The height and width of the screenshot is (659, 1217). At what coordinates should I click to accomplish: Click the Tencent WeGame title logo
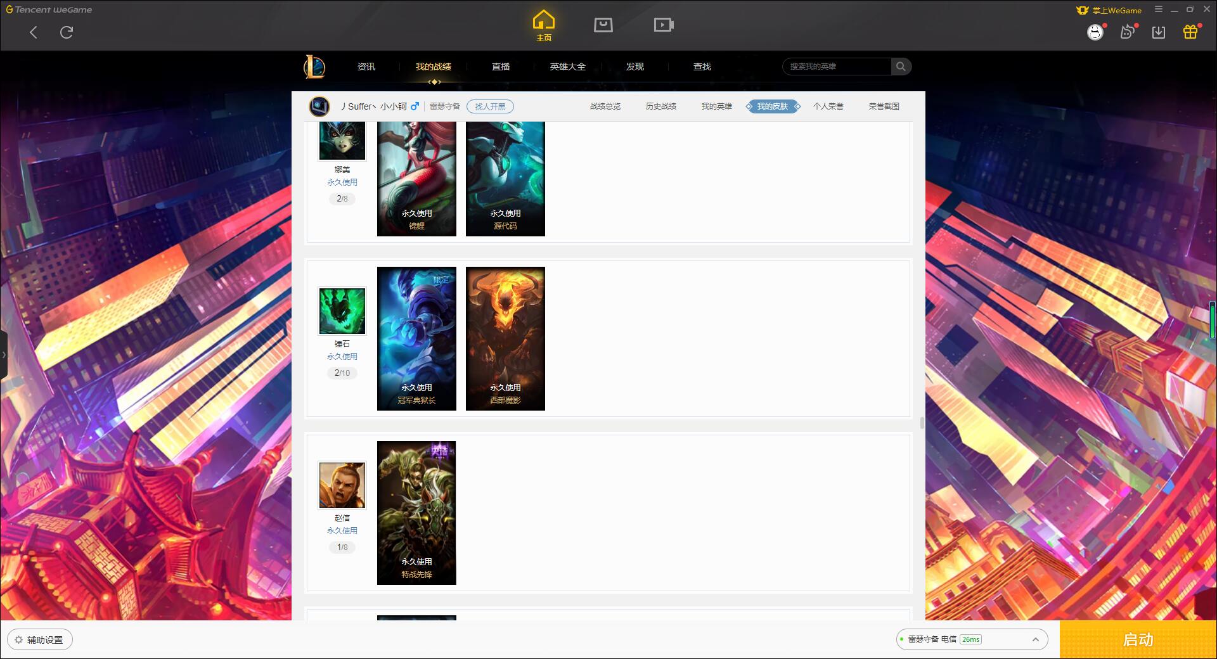(49, 10)
